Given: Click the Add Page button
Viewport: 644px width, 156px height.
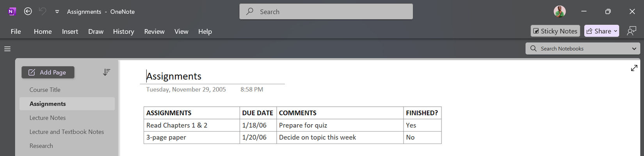Looking at the screenshot, I should click(x=48, y=73).
